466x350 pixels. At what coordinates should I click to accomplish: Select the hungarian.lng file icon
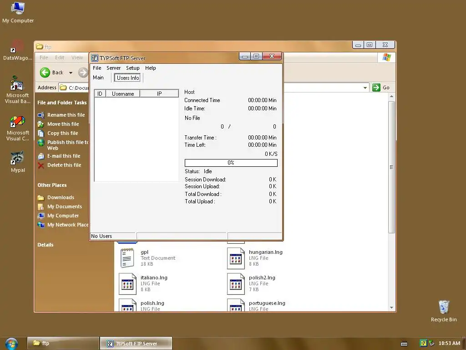pos(236,258)
